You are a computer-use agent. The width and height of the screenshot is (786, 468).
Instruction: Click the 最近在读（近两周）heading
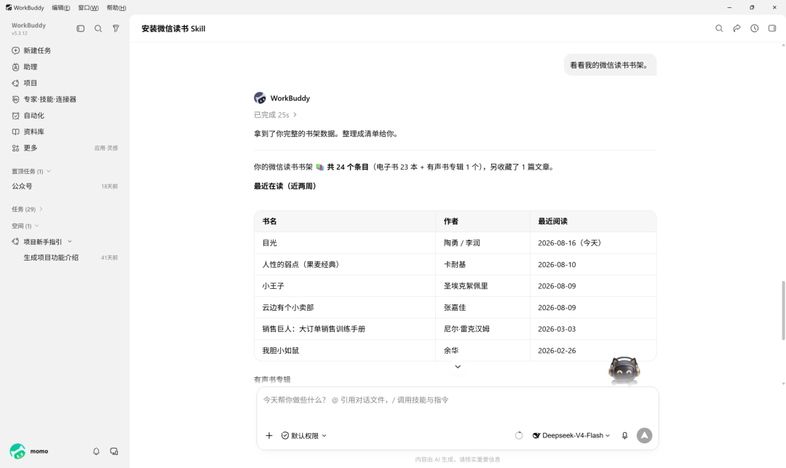(287, 186)
